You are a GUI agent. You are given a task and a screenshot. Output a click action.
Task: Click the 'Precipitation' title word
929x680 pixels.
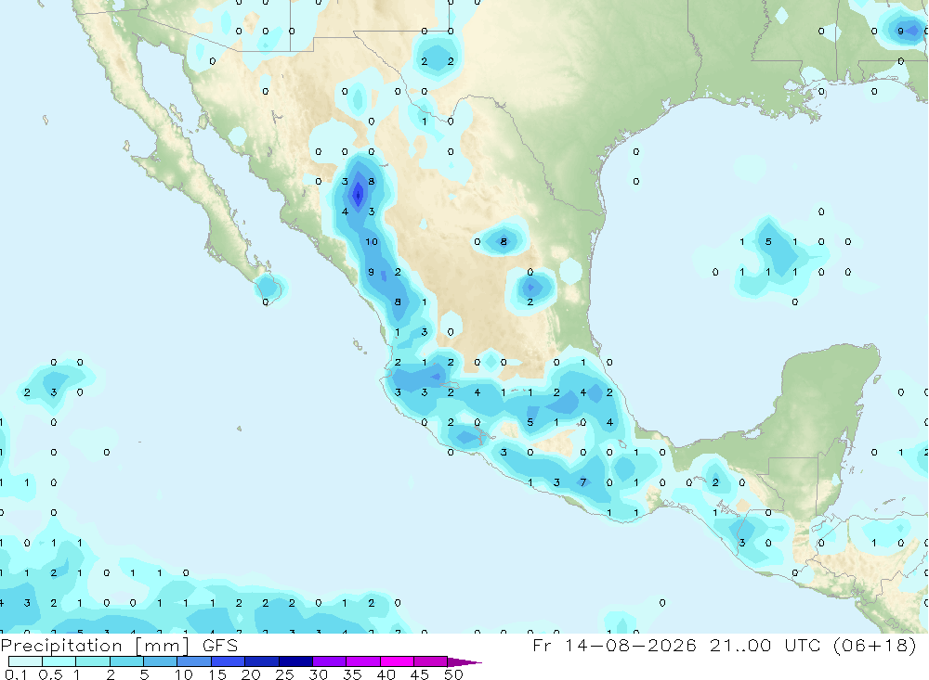(61, 646)
